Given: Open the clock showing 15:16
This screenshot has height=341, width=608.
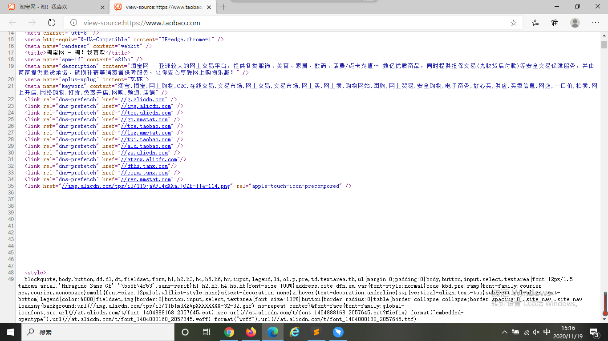Looking at the screenshot, I should click(x=568, y=332).
